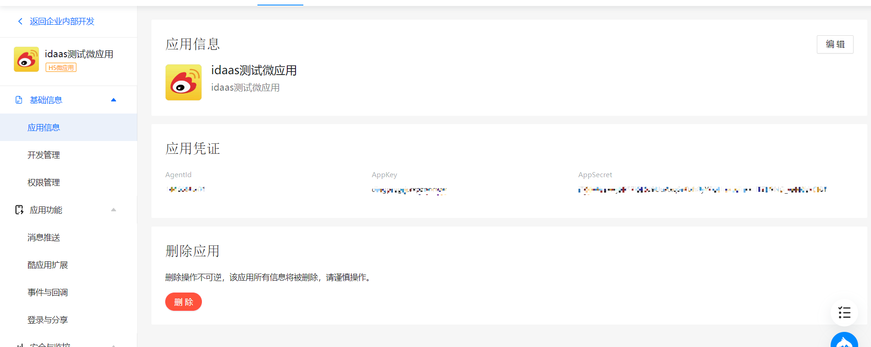This screenshot has height=347, width=871.
Task: Select 应用信息 in the sidebar
Action: [x=44, y=128]
